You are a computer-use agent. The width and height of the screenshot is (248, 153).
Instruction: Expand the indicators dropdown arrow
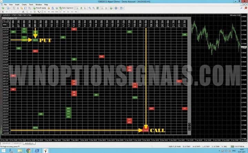click(113, 8)
